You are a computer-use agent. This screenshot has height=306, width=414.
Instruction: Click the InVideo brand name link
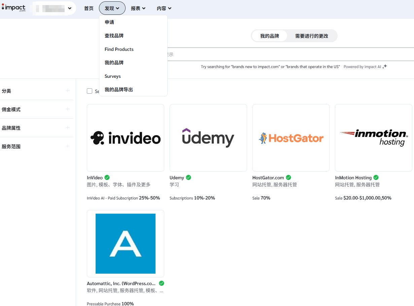tap(95, 178)
